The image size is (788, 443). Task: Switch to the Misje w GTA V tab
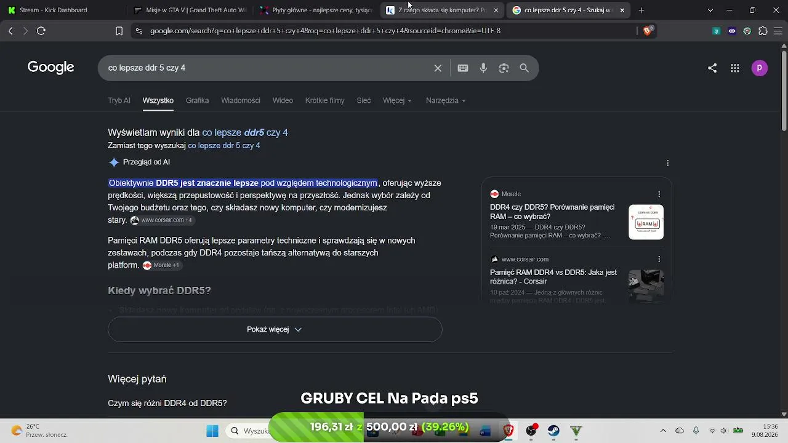click(190, 10)
